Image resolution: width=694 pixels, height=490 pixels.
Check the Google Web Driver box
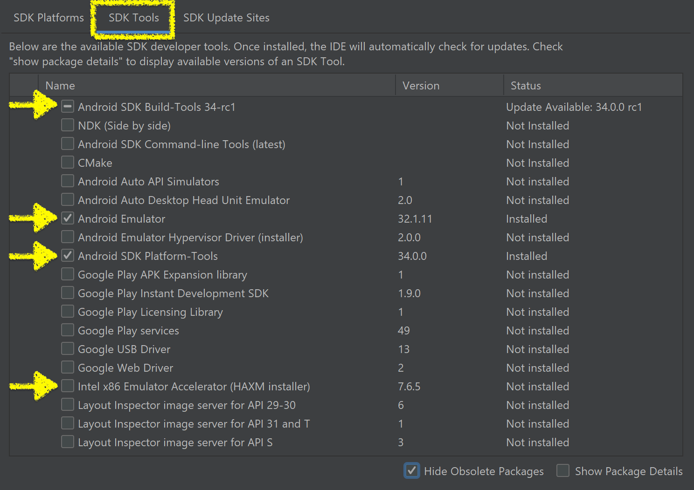tap(68, 367)
